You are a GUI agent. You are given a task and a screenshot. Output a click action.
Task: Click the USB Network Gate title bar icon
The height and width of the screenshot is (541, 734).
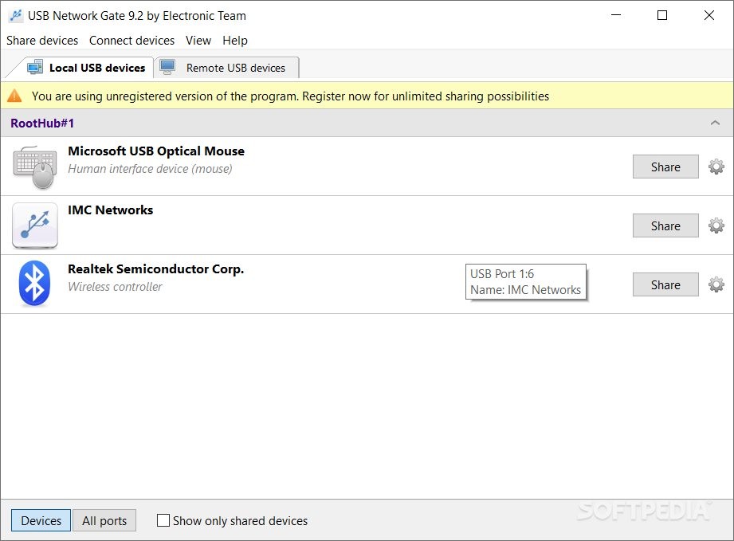click(x=15, y=15)
